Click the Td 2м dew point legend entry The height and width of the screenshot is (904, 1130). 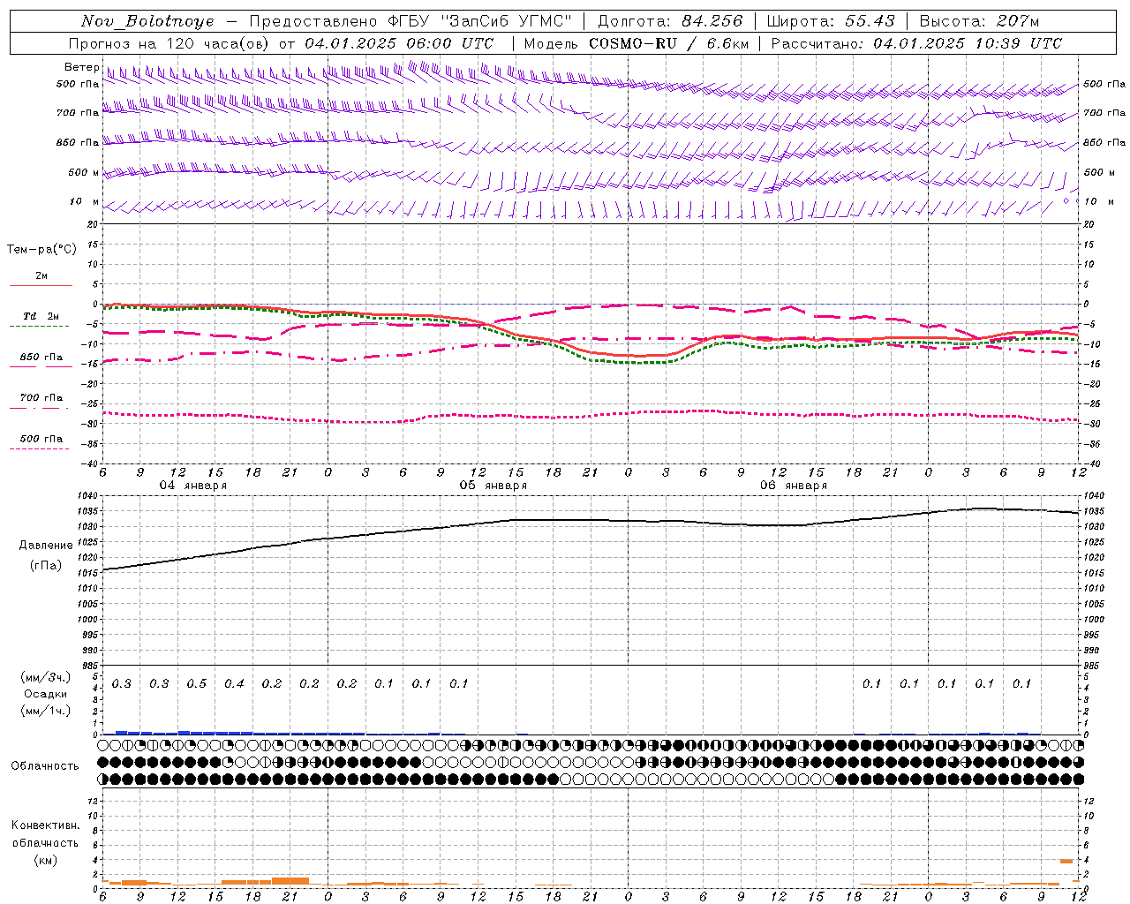click(x=41, y=316)
